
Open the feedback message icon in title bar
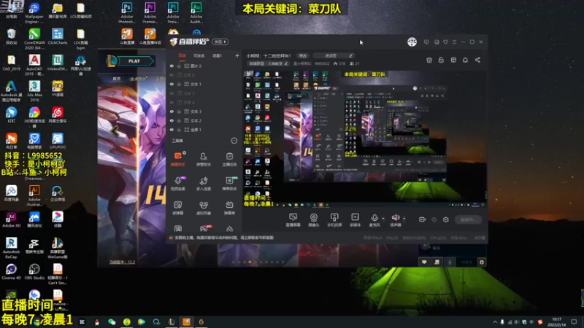(426, 42)
